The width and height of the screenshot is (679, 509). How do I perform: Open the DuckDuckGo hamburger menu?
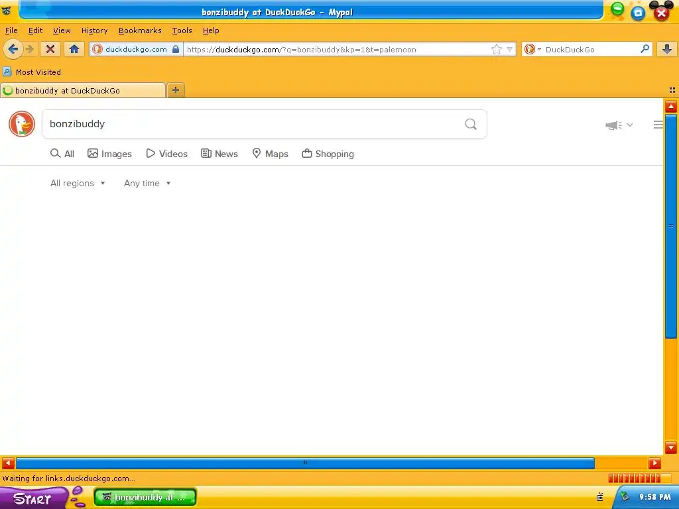[x=658, y=125]
